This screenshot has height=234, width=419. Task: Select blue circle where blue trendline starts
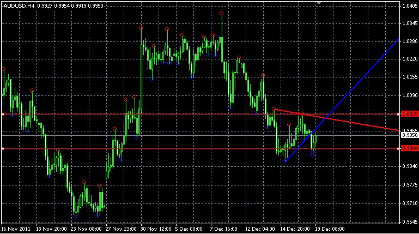tap(284, 161)
